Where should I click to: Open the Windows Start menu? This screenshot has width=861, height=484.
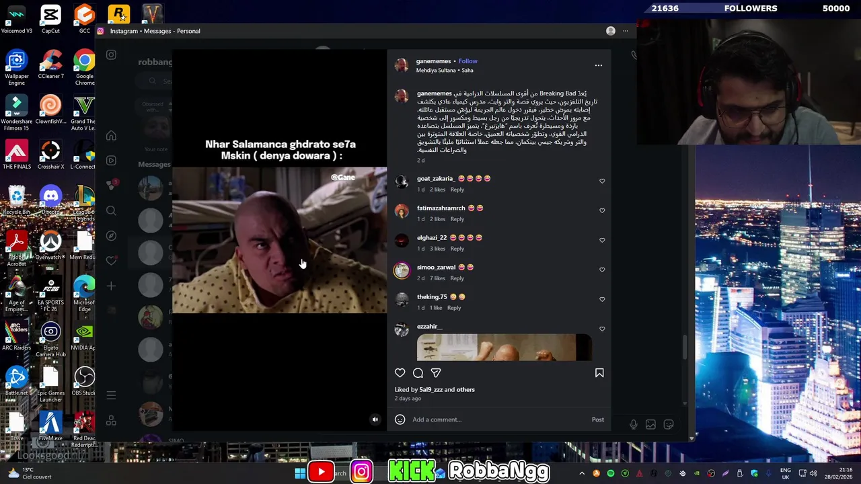[x=300, y=473]
